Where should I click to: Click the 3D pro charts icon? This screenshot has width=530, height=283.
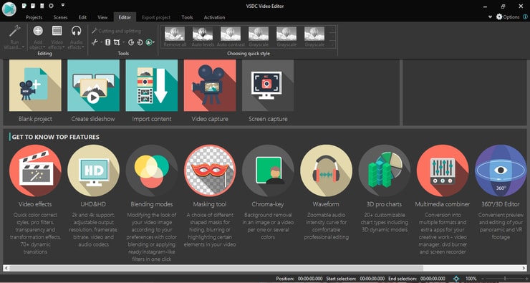385,171
